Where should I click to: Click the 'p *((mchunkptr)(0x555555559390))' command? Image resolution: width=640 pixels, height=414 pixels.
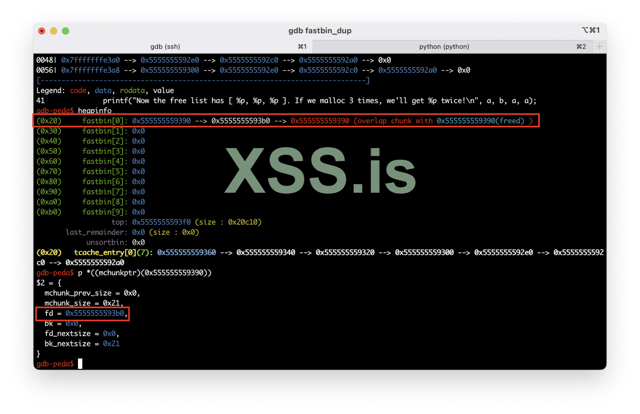pyautogui.click(x=145, y=273)
